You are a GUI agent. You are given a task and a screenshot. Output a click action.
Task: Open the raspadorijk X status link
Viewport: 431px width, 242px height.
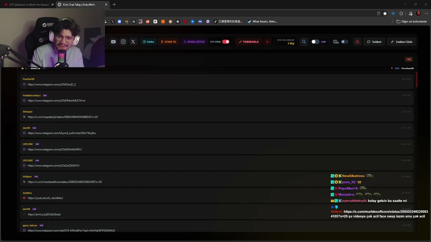tap(63, 117)
